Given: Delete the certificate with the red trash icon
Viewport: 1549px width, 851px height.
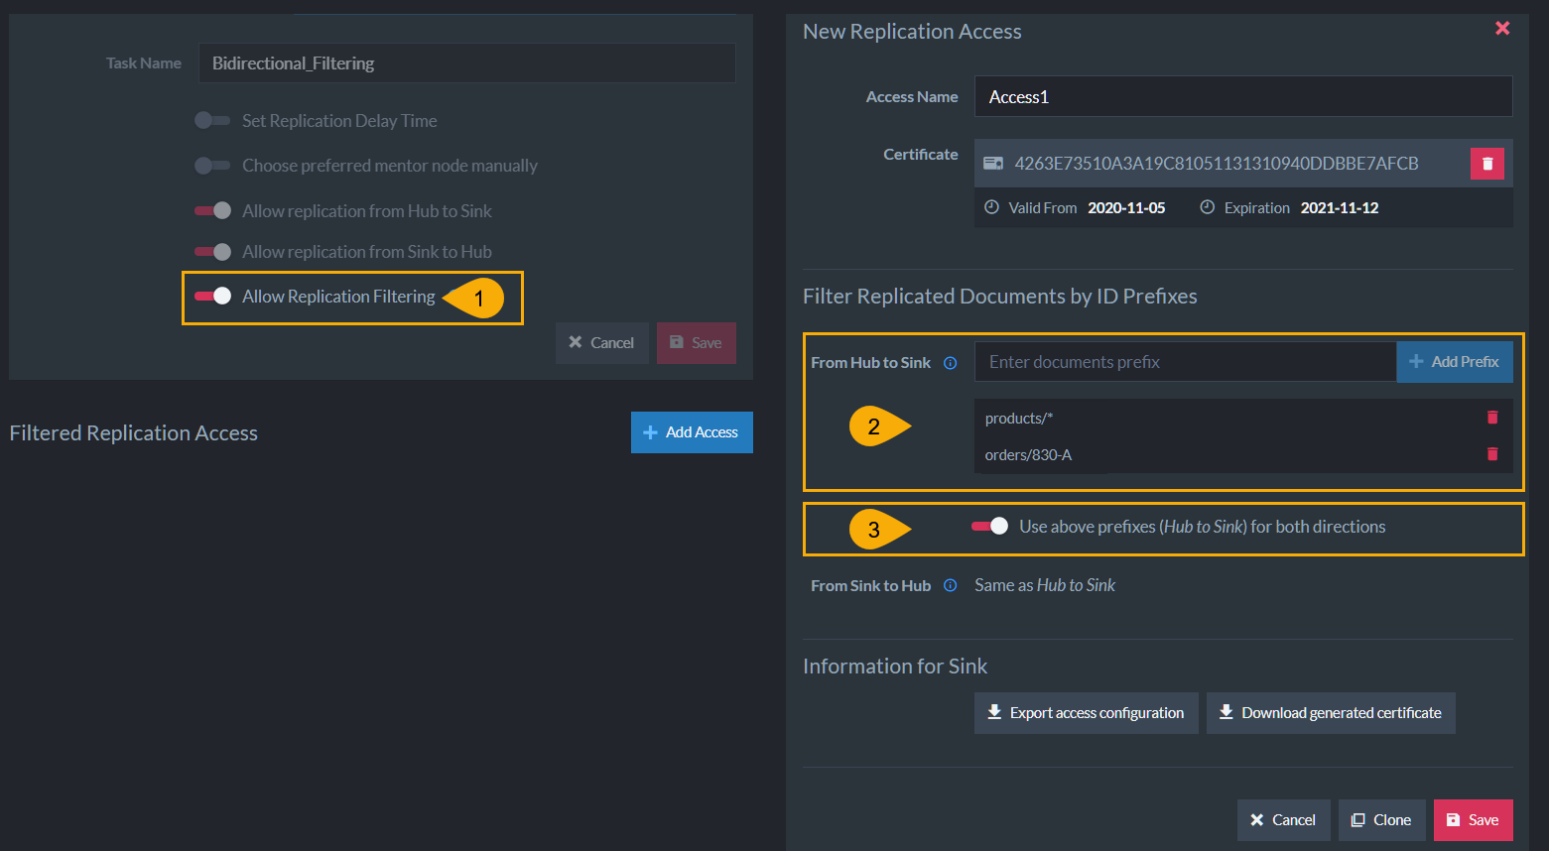Looking at the screenshot, I should click(1486, 164).
